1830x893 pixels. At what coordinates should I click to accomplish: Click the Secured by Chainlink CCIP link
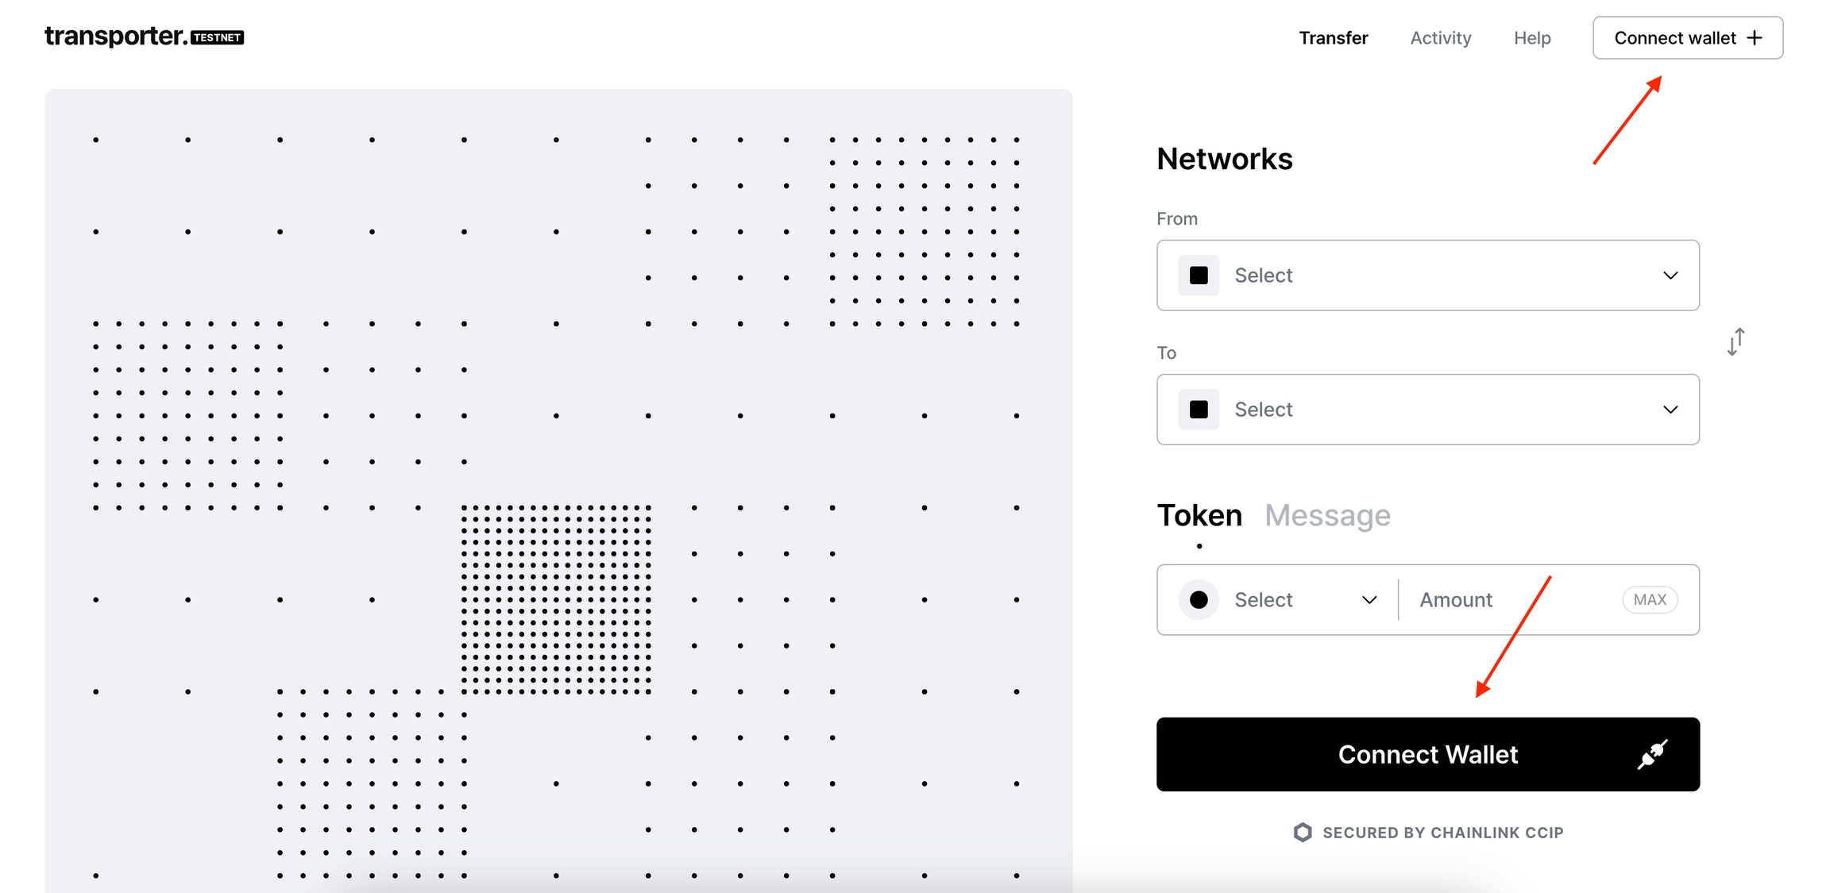(x=1442, y=833)
